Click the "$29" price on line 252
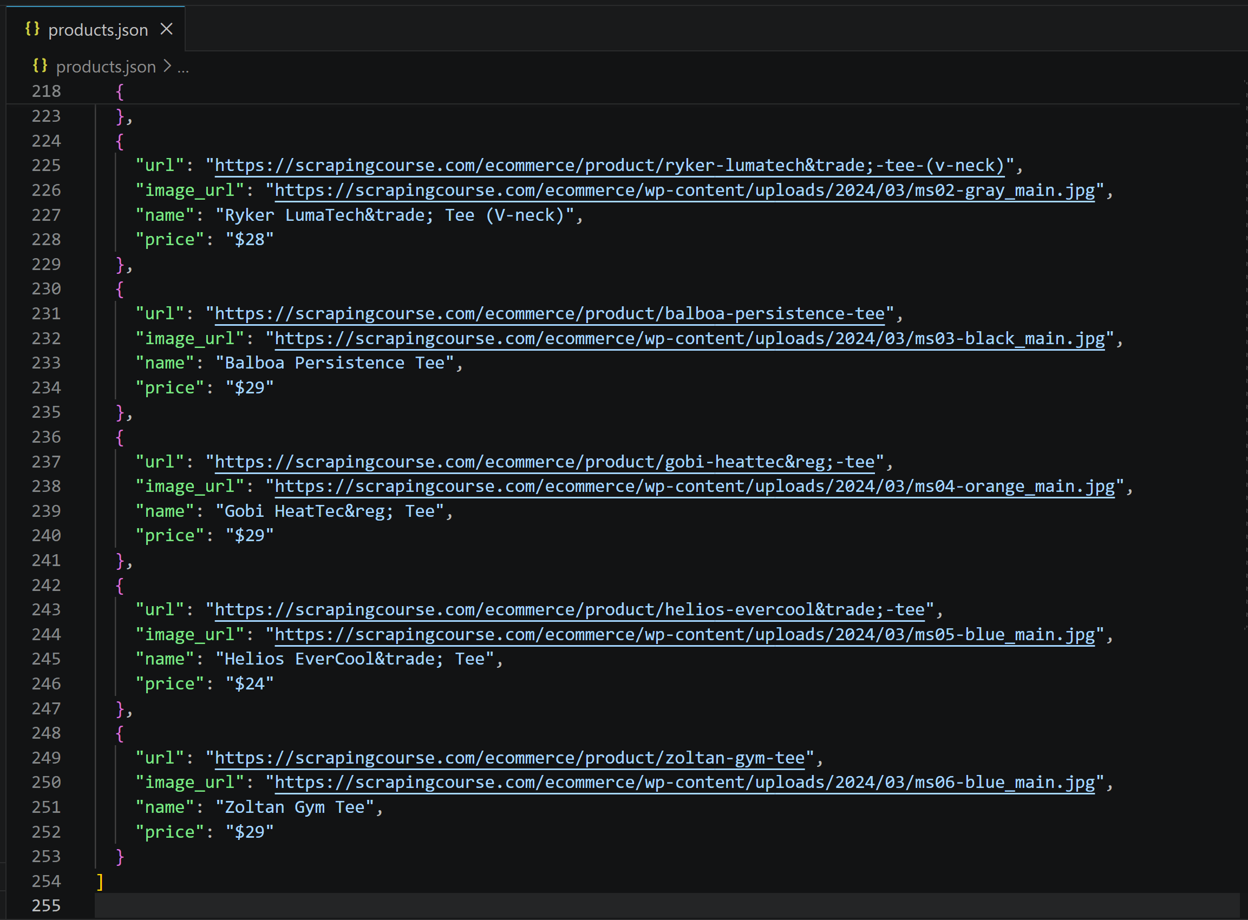The image size is (1248, 920). (x=250, y=832)
